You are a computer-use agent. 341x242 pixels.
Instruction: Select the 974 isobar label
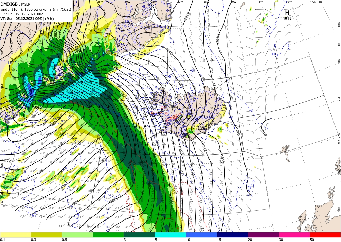tap(46, 155)
